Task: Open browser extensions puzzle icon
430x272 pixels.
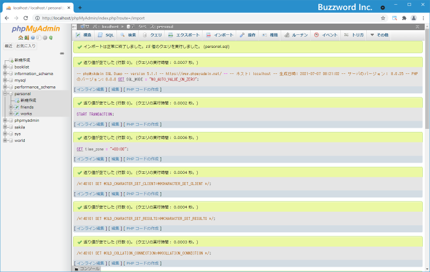Action: [x=404, y=18]
